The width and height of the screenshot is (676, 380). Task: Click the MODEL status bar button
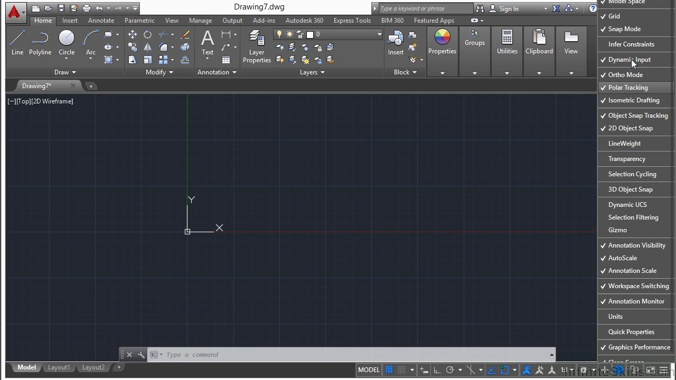click(x=369, y=370)
